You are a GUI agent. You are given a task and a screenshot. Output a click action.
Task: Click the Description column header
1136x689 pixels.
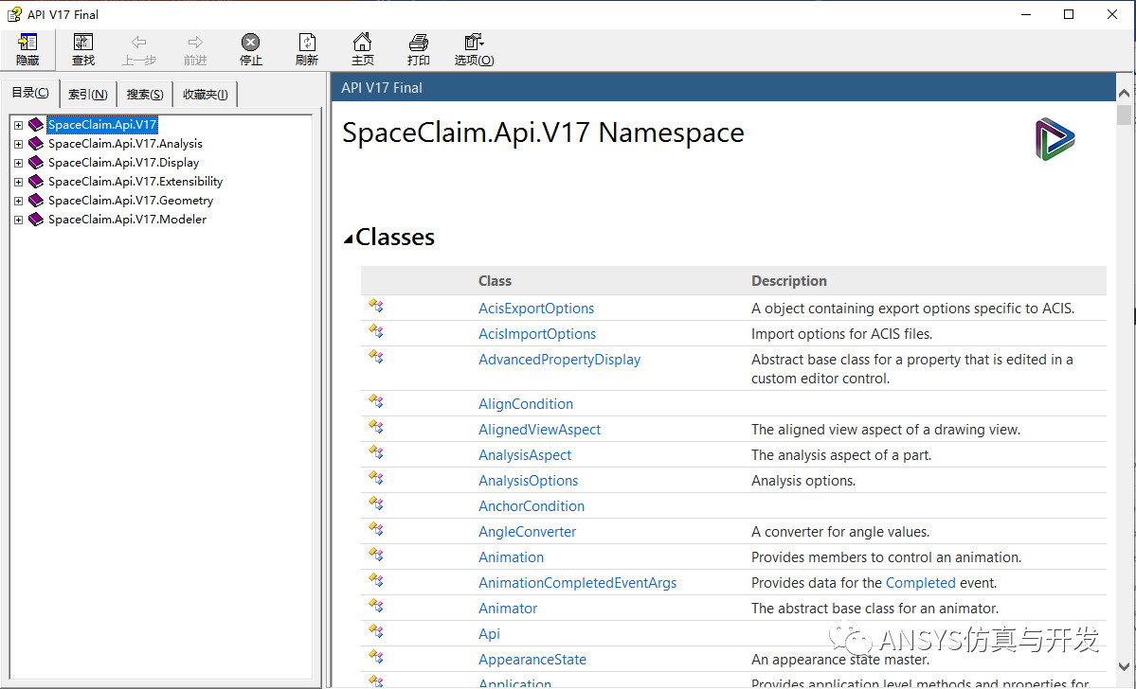pyautogui.click(x=789, y=281)
